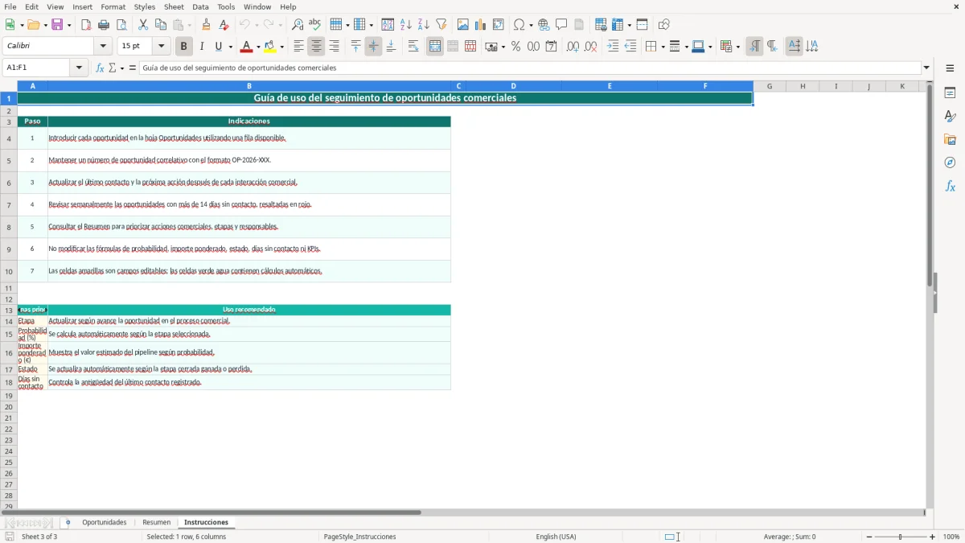
Task: Open the Styles menu
Action: [145, 6]
